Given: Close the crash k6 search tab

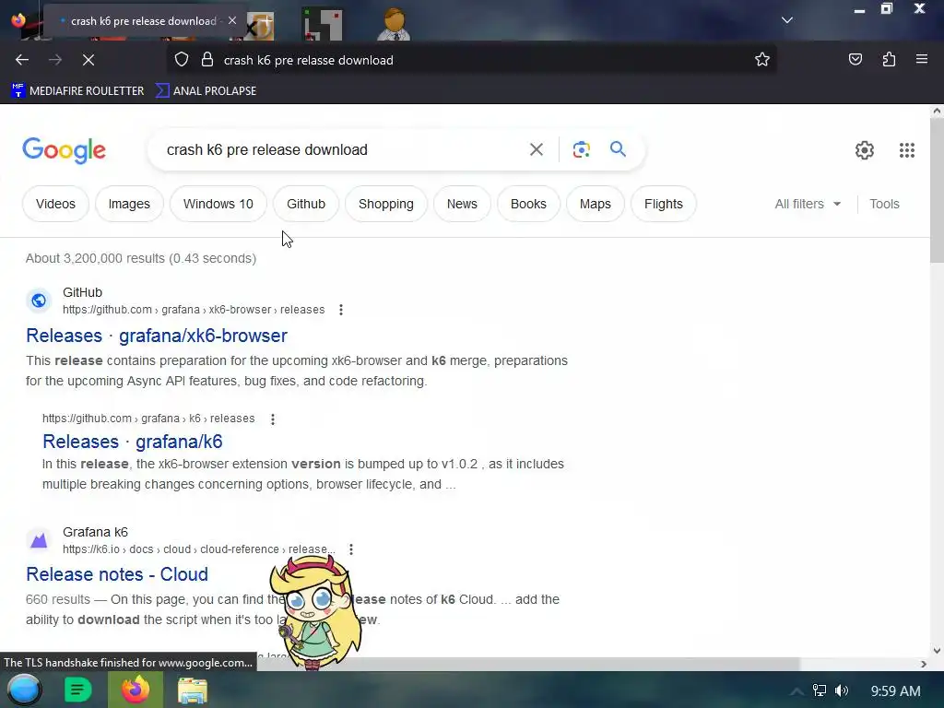Looking at the screenshot, I should (232, 20).
